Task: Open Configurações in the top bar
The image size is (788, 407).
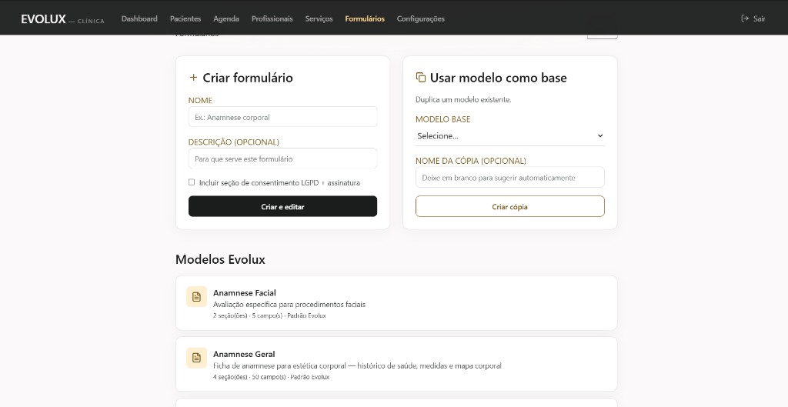Action: (x=421, y=18)
